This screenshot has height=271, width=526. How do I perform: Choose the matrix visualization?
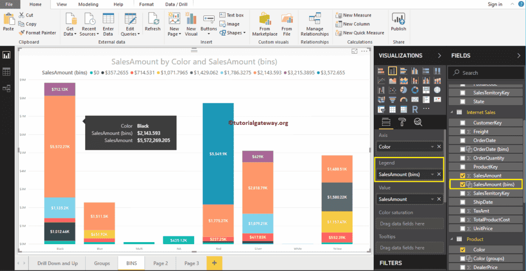click(404, 109)
